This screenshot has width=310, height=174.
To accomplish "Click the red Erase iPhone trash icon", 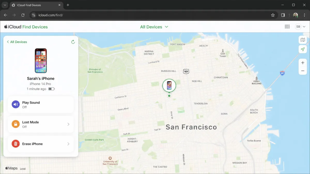I will 16,144.
